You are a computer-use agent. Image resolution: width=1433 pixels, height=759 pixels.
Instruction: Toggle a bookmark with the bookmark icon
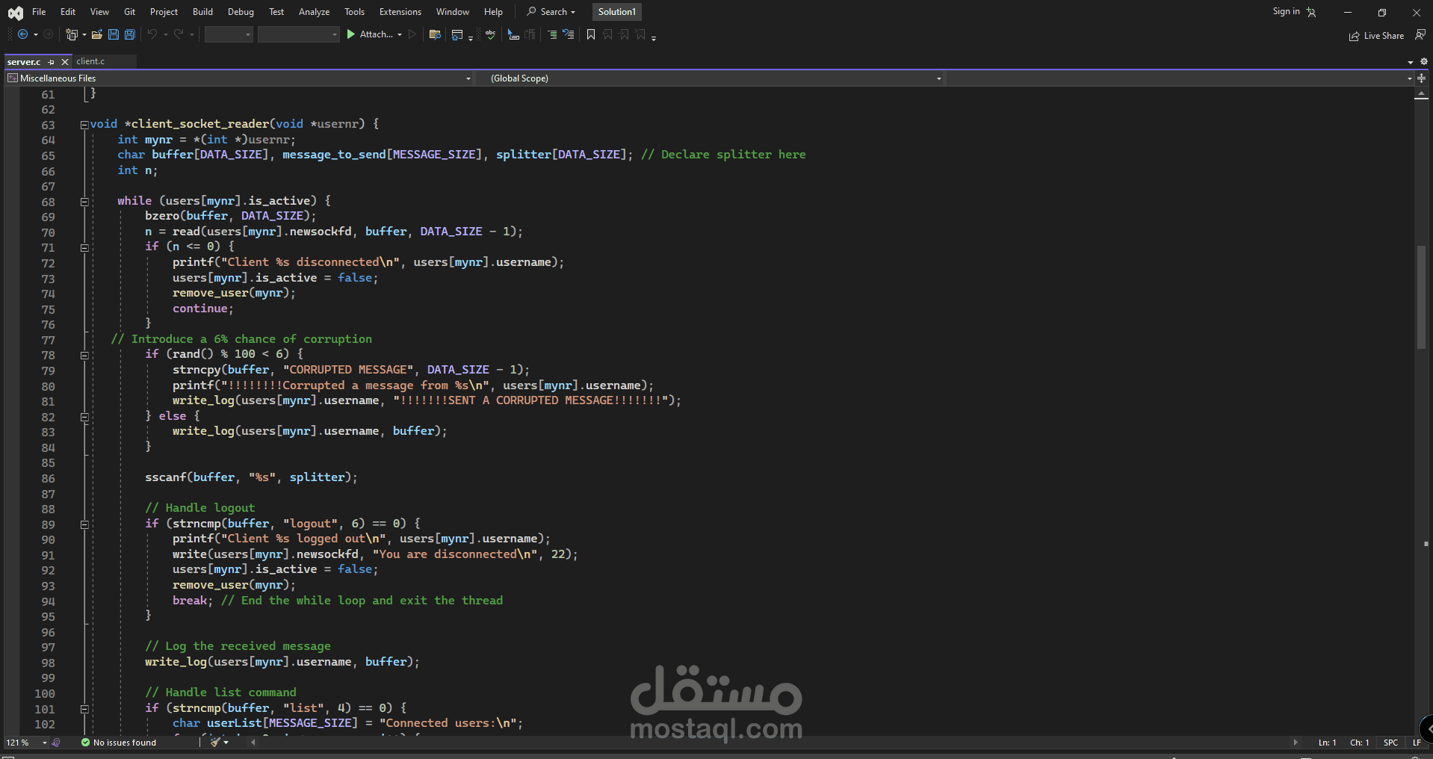(x=591, y=34)
